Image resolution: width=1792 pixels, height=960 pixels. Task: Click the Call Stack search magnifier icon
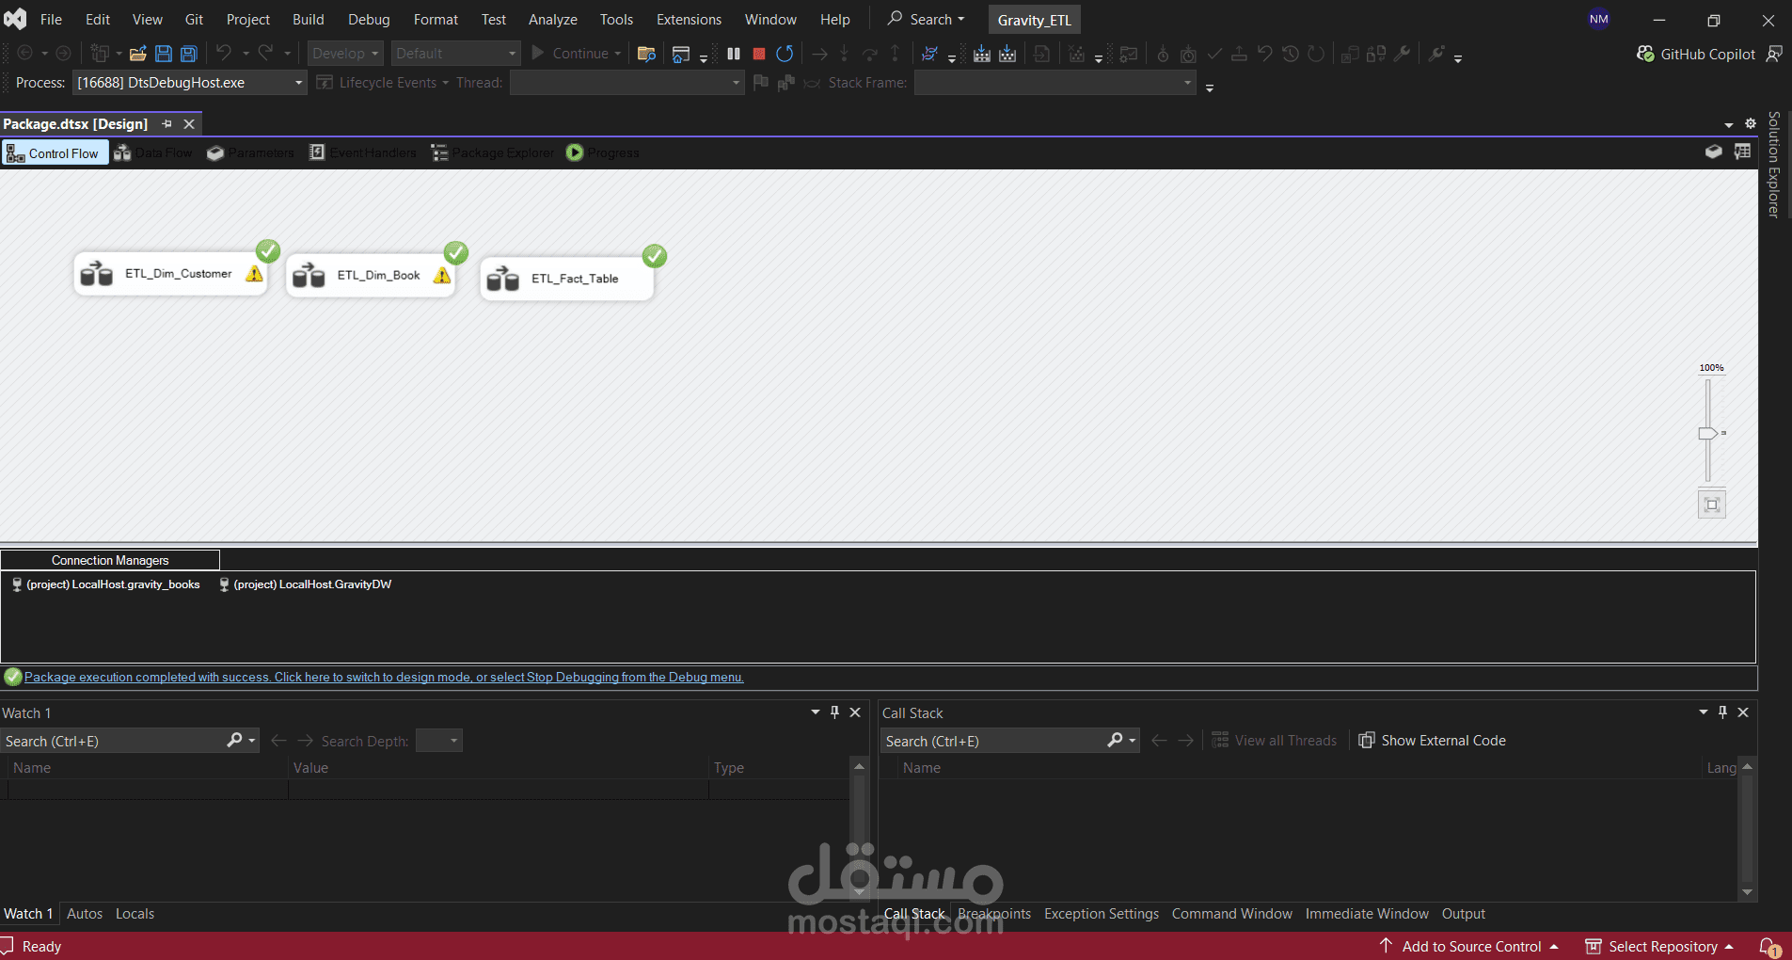(1116, 741)
